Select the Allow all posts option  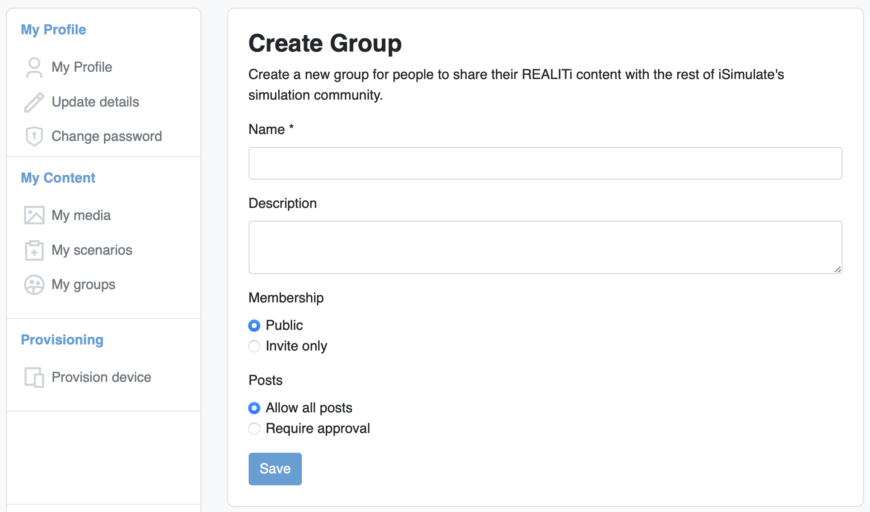click(x=254, y=408)
